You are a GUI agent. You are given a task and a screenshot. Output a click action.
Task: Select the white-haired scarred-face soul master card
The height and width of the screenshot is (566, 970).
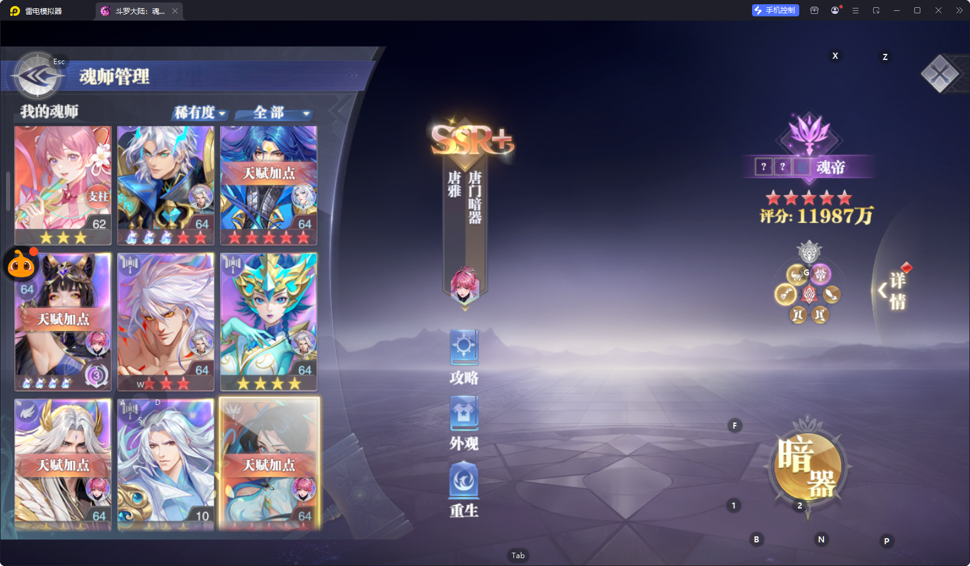coord(165,321)
